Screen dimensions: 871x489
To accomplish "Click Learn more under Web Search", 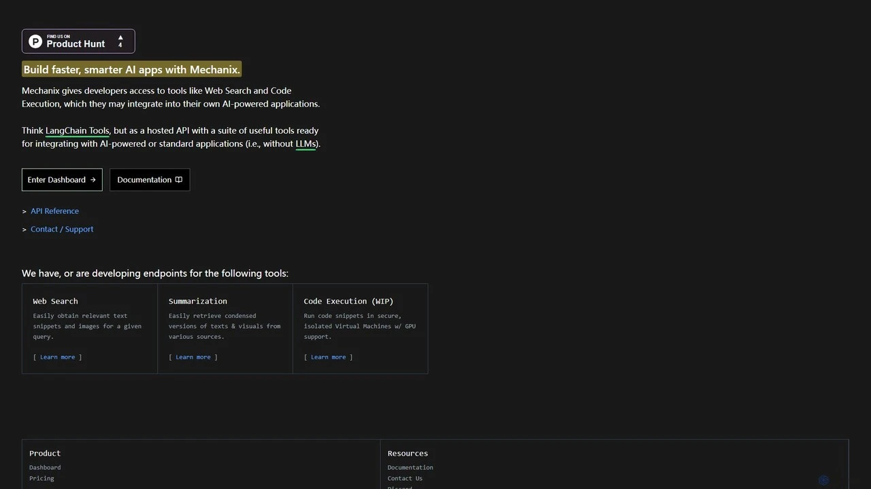I will (58, 357).
